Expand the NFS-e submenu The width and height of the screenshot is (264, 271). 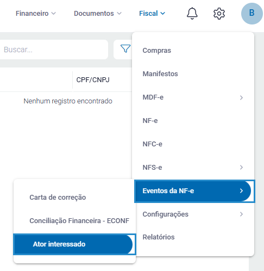coord(193,168)
